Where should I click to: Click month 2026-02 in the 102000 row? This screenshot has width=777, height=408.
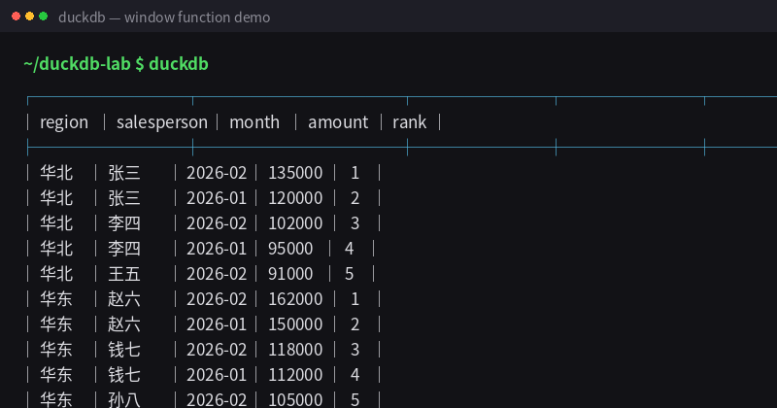217,223
